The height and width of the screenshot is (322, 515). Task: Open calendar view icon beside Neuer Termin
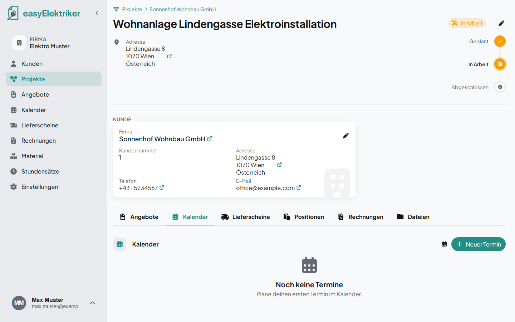coord(444,244)
